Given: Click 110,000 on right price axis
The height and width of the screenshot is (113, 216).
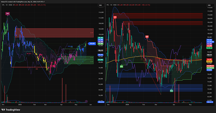Looking at the screenshot, I should (210, 15).
